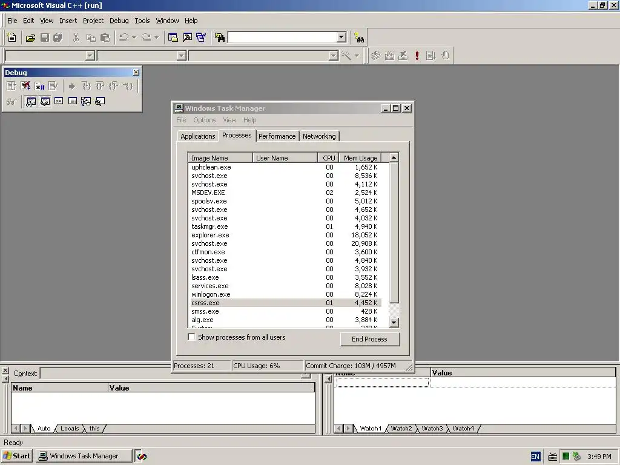Expand the Undo history dropdown arrow
Image resolution: width=620 pixels, height=465 pixels.
coord(134,38)
